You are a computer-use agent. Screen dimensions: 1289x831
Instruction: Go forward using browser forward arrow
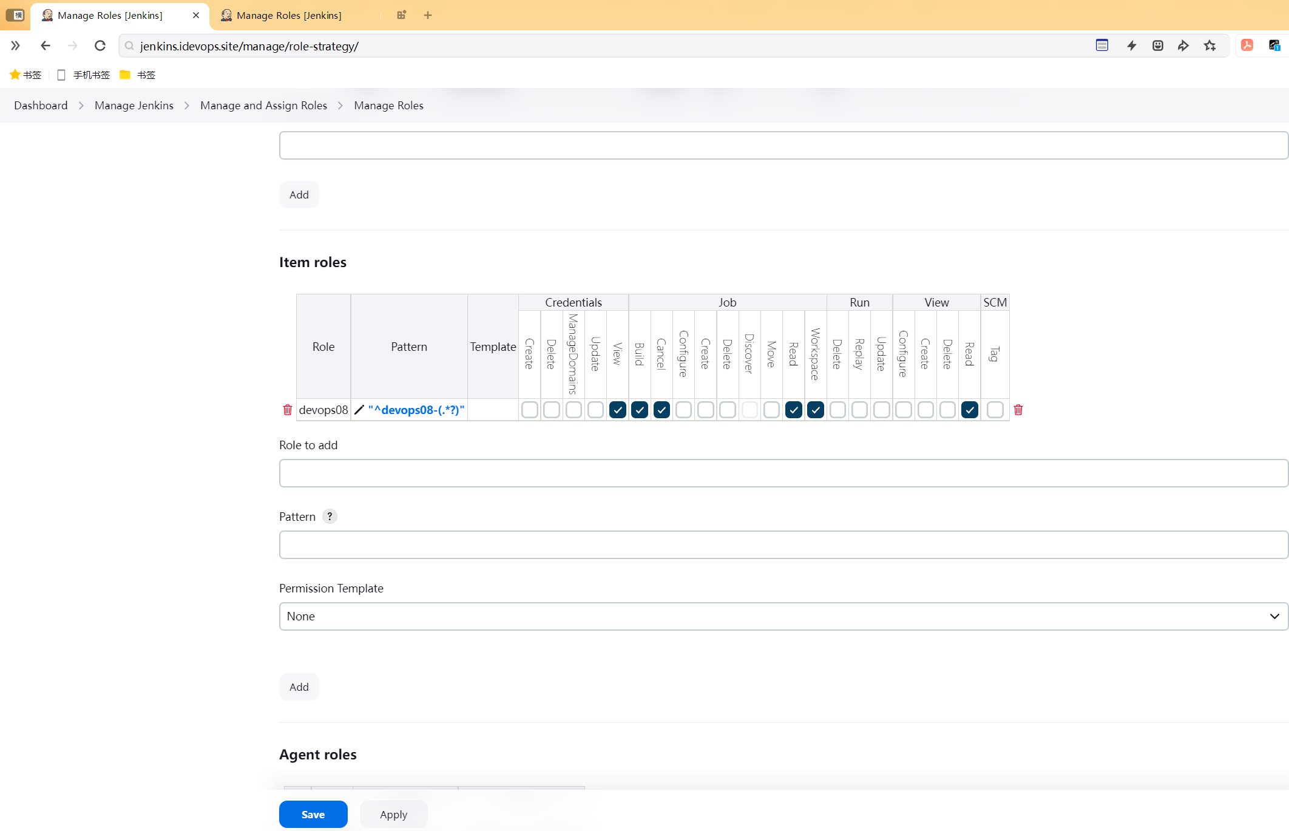pyautogui.click(x=73, y=46)
